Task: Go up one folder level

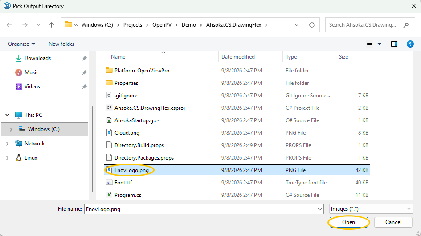Action: tap(51, 25)
